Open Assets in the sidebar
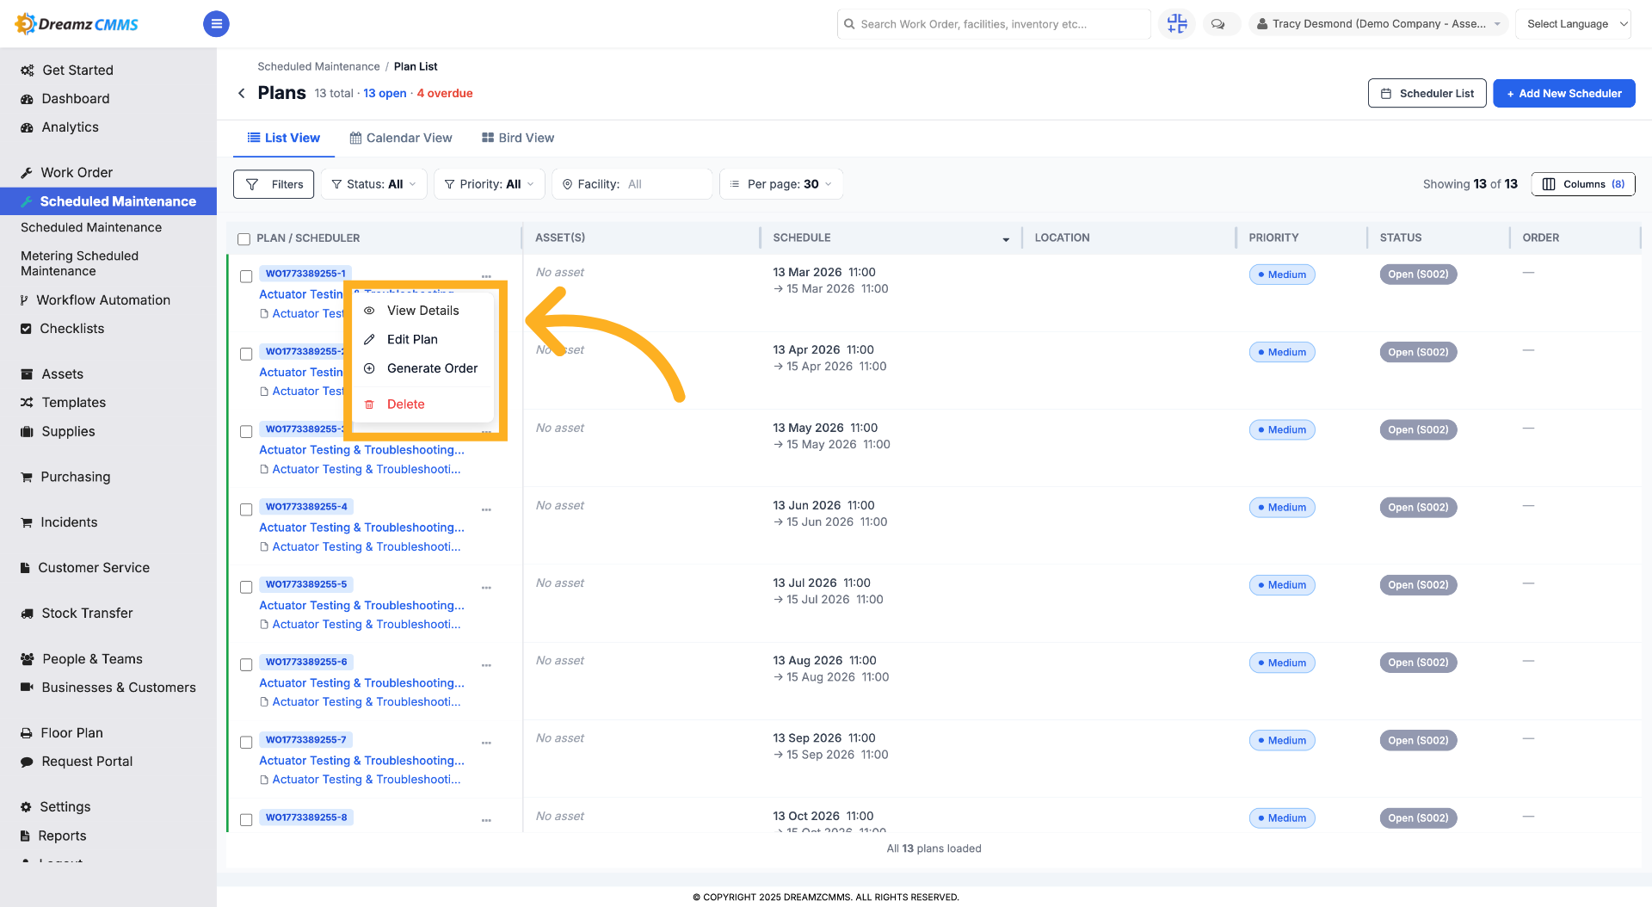 63,373
